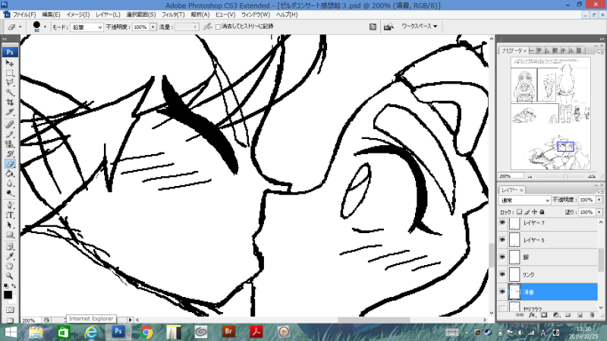This screenshot has width=607, height=341.
Task: Open the eraser mode dropdown
Action: click(86, 27)
